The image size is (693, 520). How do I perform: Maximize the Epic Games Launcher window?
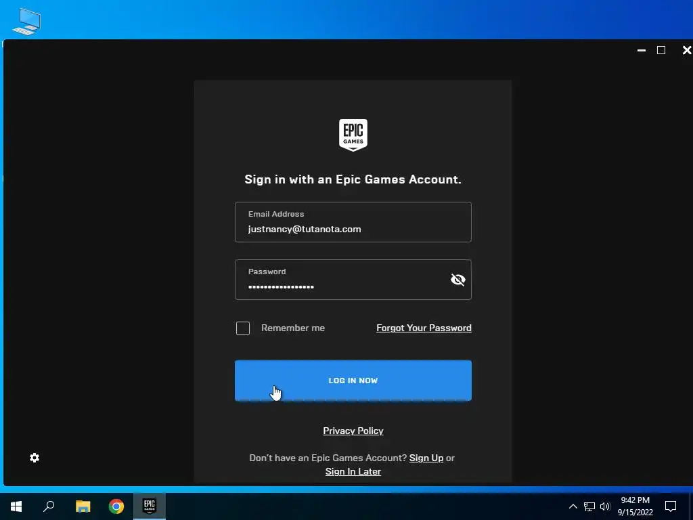[661, 50]
